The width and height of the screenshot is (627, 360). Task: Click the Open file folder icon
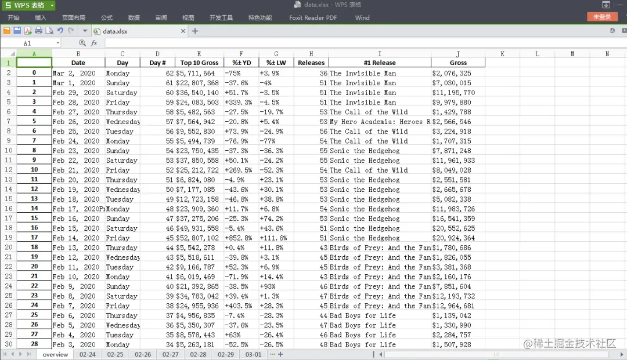(7, 31)
